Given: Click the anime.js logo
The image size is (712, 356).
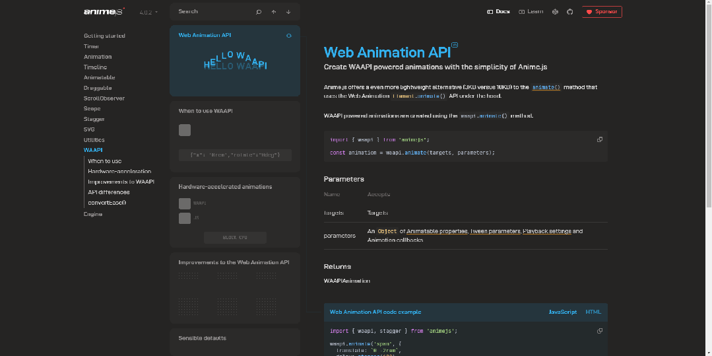Looking at the screenshot, I should [104, 11].
